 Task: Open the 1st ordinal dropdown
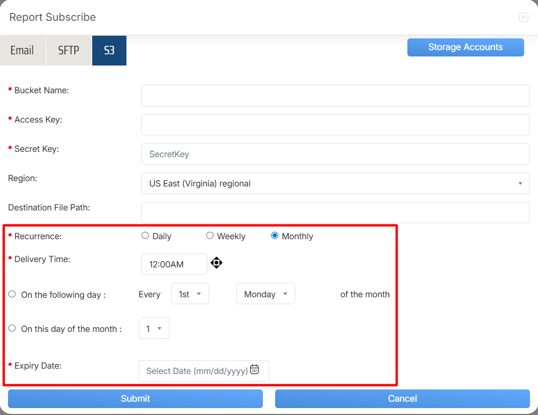pos(190,294)
